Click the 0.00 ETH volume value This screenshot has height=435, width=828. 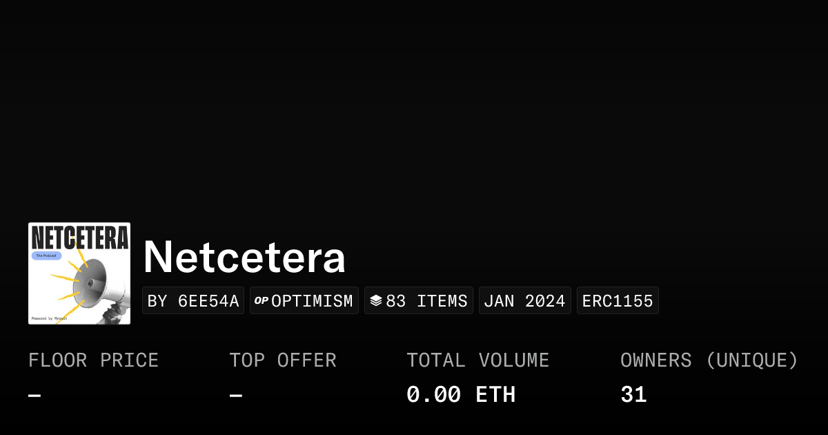click(461, 395)
